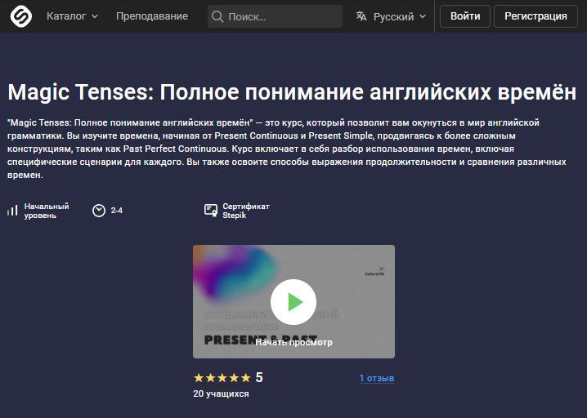
Task: Focus the Поиск search field
Action: coord(275,16)
